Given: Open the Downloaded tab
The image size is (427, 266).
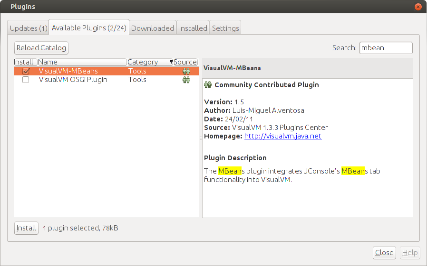Looking at the screenshot, I should point(153,28).
